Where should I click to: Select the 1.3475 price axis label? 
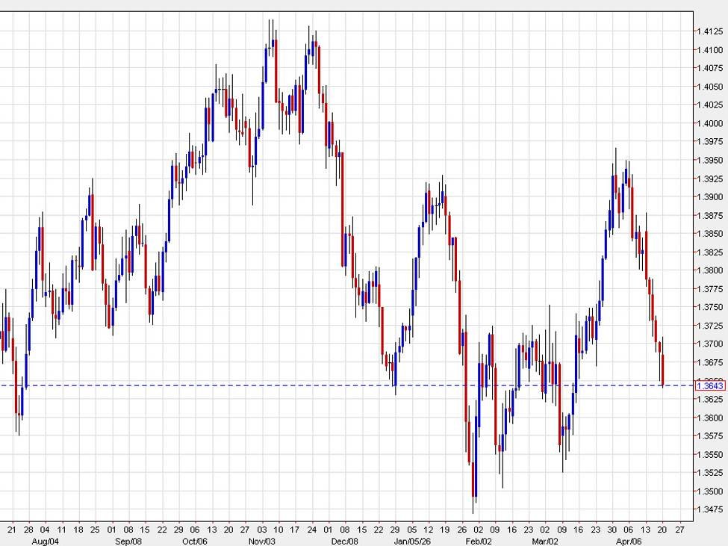pos(708,510)
